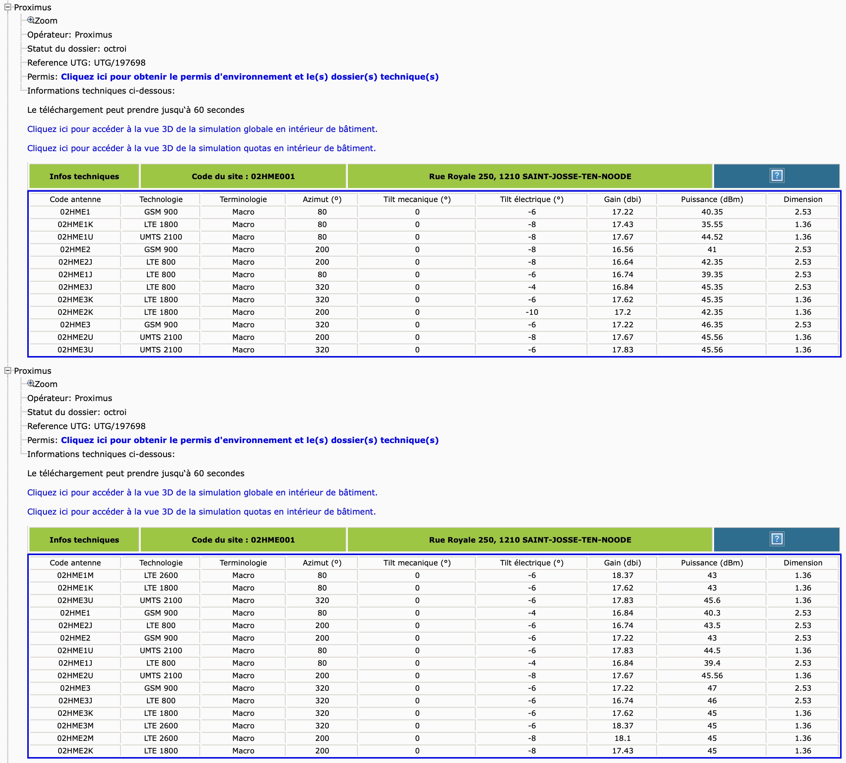Click power value 44.5 in second table
Viewport: 846px width, 763px height.
712,651
